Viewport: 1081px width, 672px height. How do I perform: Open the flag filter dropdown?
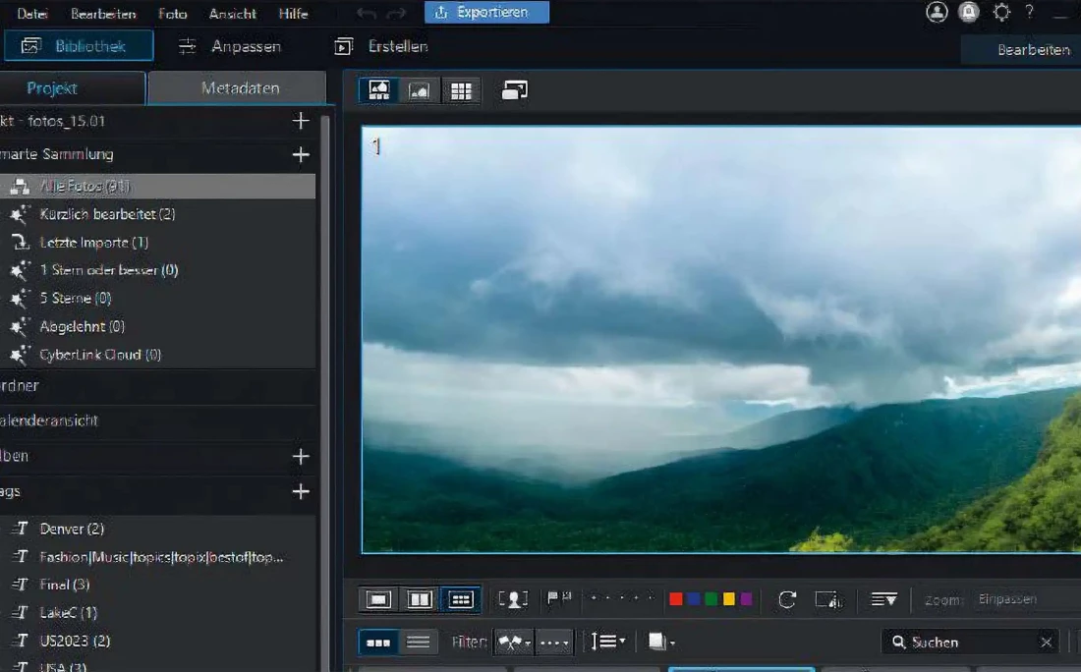pos(513,643)
